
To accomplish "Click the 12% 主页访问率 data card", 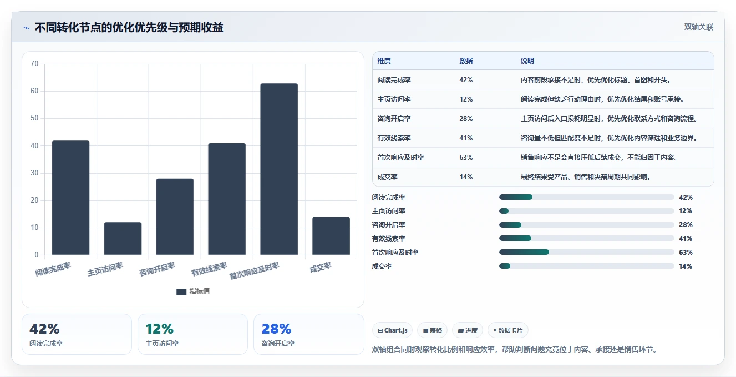I will [x=192, y=334].
